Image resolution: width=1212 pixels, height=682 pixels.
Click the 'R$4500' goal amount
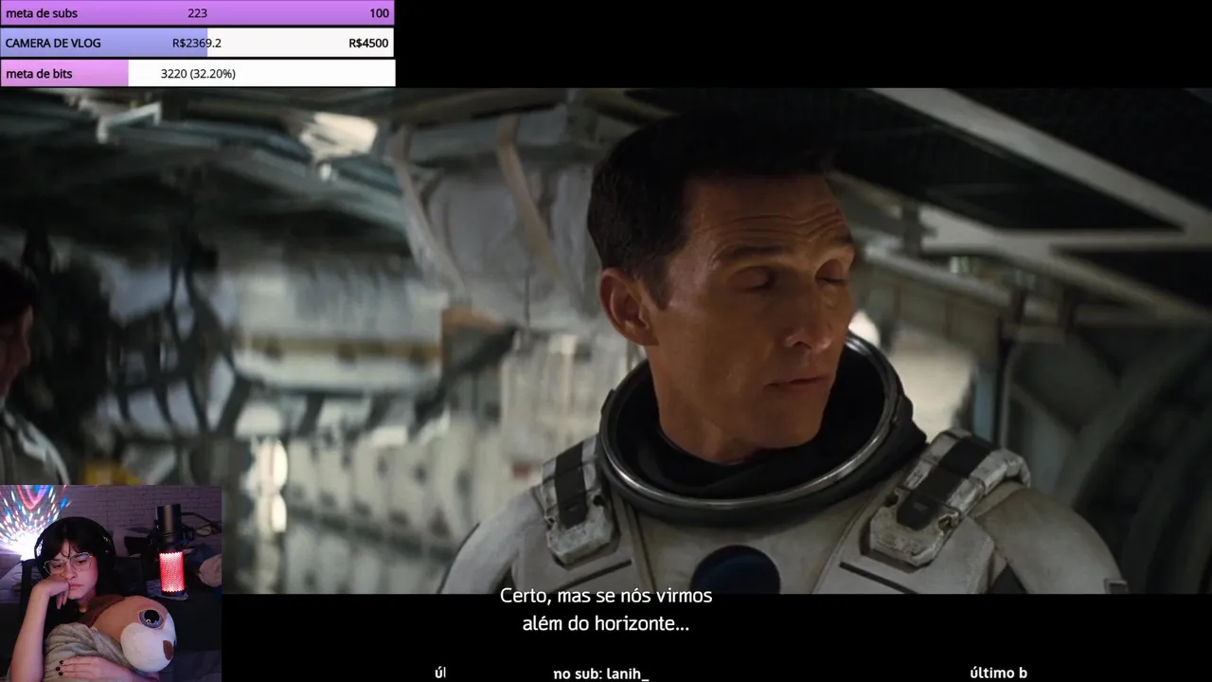tap(368, 44)
